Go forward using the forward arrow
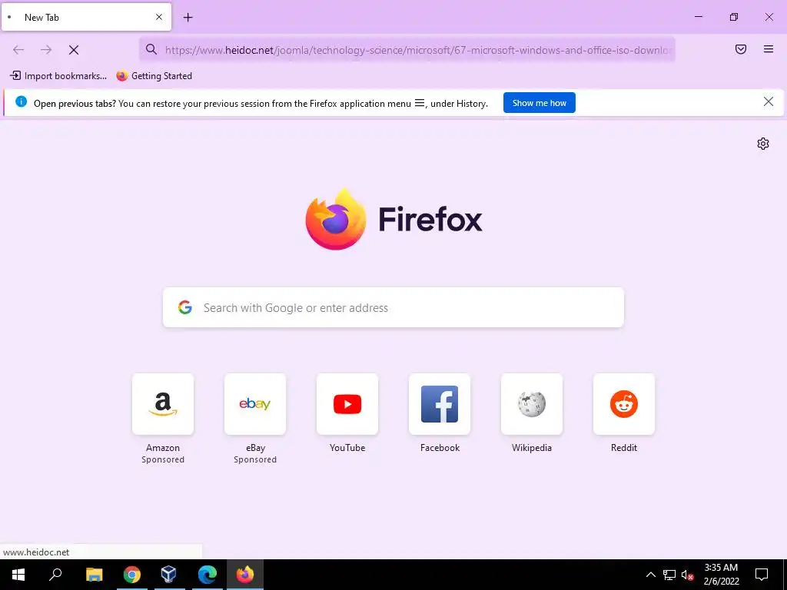This screenshot has width=787, height=590. 46,50
